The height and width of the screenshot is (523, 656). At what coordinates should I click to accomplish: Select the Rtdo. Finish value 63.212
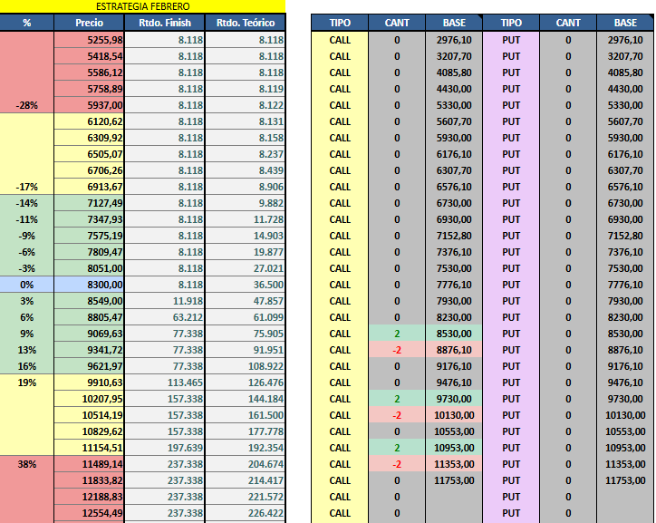point(164,317)
